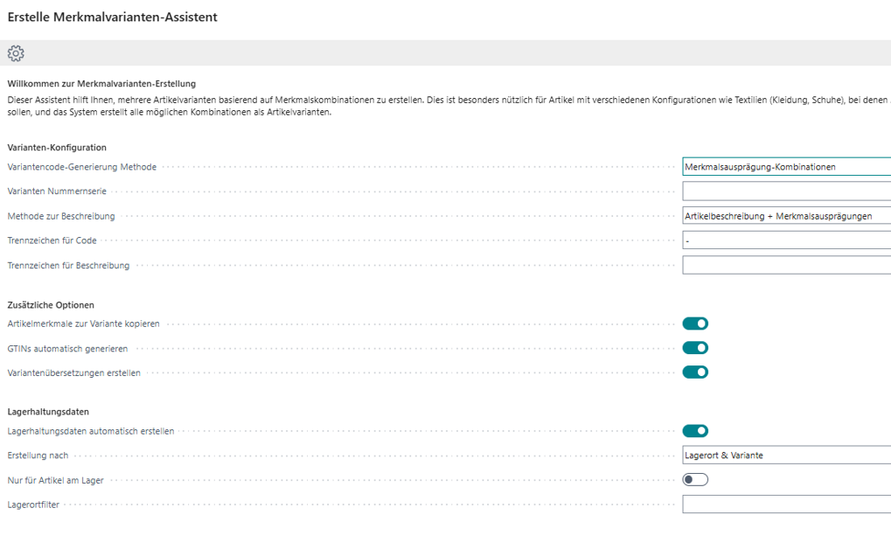Click the 'Lagerhaltungsdaten' section heading
The height and width of the screenshot is (536, 891).
pos(48,412)
